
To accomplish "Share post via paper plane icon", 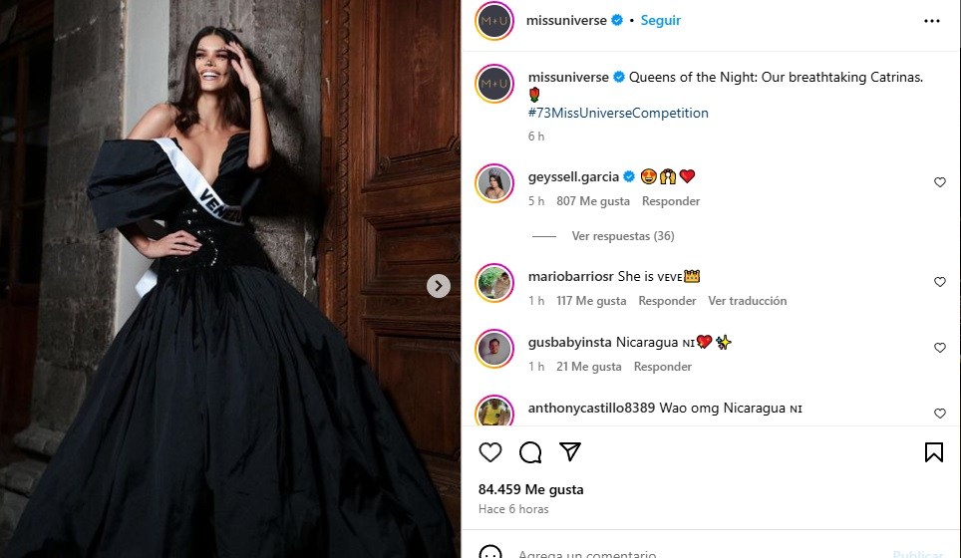I will click(570, 452).
